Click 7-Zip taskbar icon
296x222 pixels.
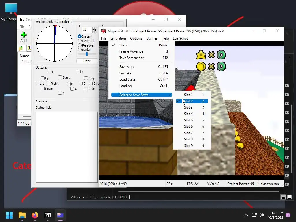point(48,215)
